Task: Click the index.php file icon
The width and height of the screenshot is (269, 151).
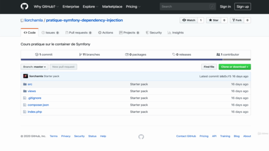Action: click(x=24, y=112)
